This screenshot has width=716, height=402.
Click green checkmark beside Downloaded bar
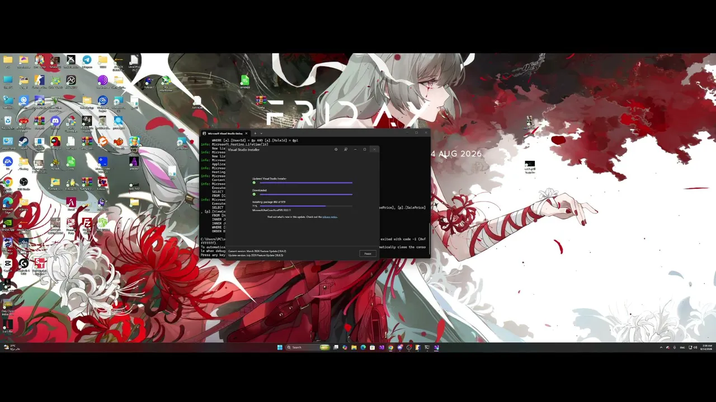pyautogui.click(x=254, y=194)
